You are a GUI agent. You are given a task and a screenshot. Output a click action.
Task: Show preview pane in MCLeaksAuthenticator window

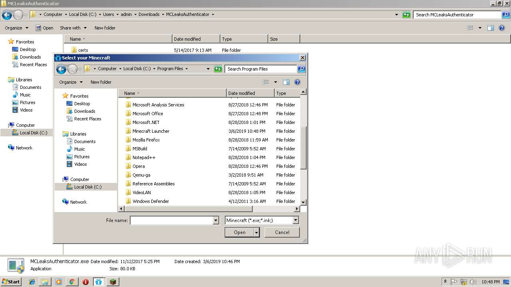pyautogui.click(x=491, y=28)
